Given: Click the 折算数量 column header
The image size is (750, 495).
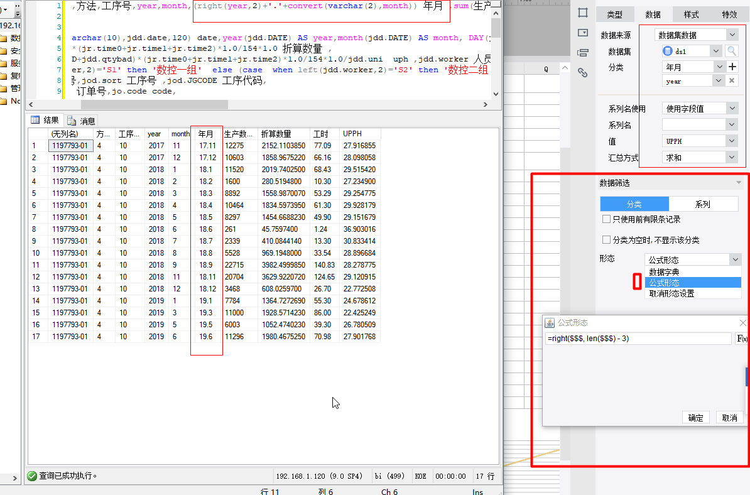Looking at the screenshot, I should coord(284,134).
